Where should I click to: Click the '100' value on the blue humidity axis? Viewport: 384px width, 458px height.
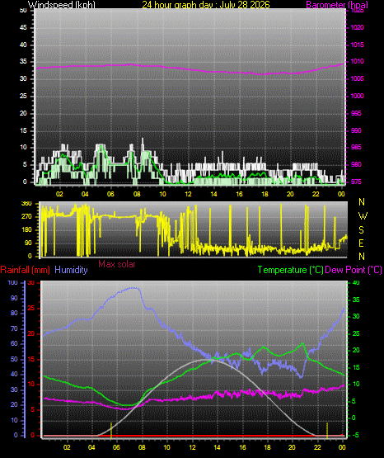(x=12, y=283)
